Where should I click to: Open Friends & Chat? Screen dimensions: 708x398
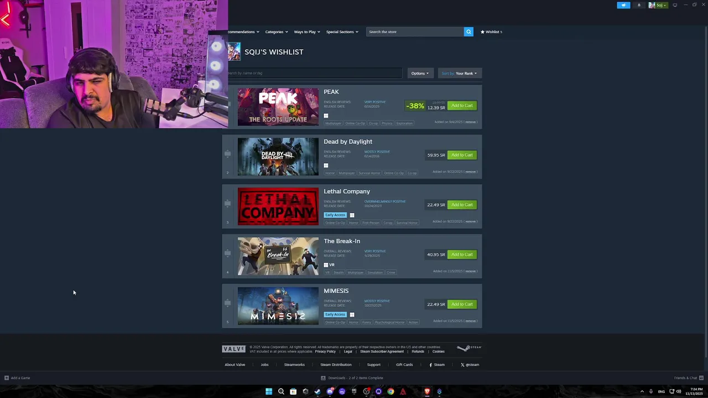click(x=688, y=378)
